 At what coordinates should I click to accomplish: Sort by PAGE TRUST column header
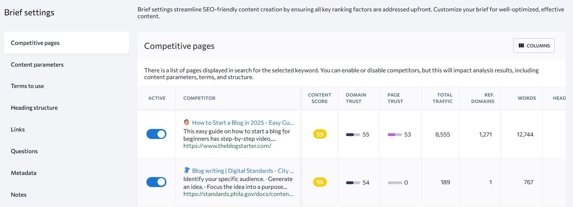[x=395, y=98]
